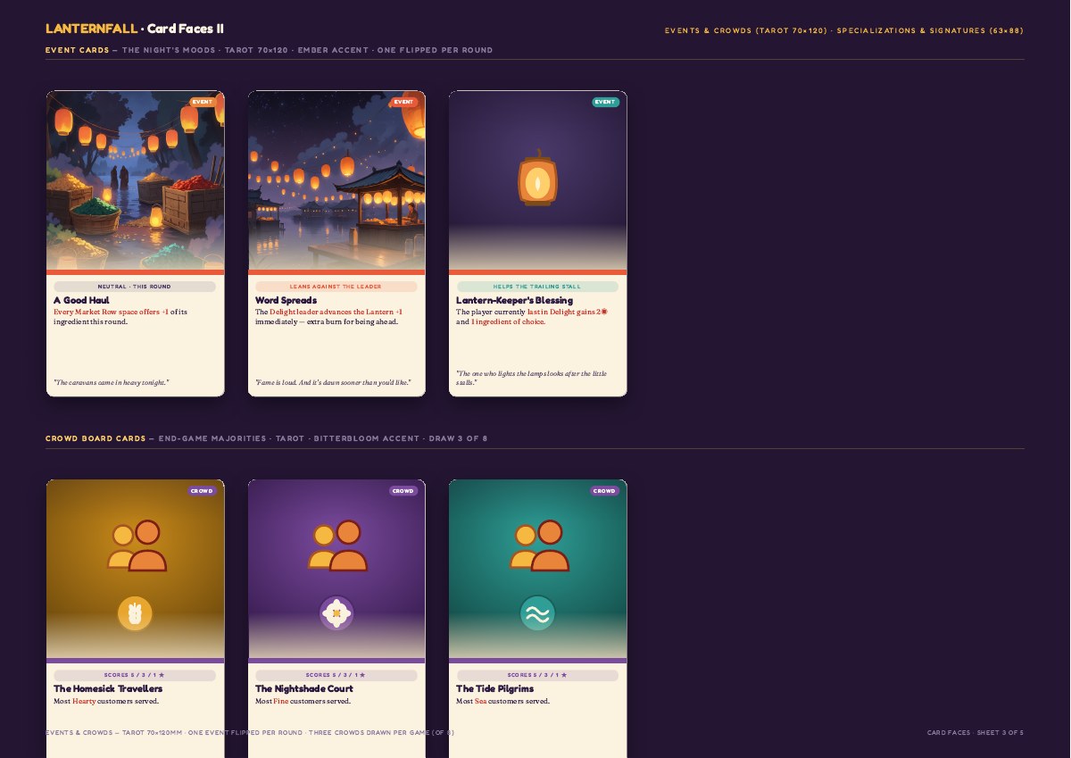1071x758 pixels.
Task: Click the CROWD badge on The Homesick Travellers
Action: click(203, 491)
